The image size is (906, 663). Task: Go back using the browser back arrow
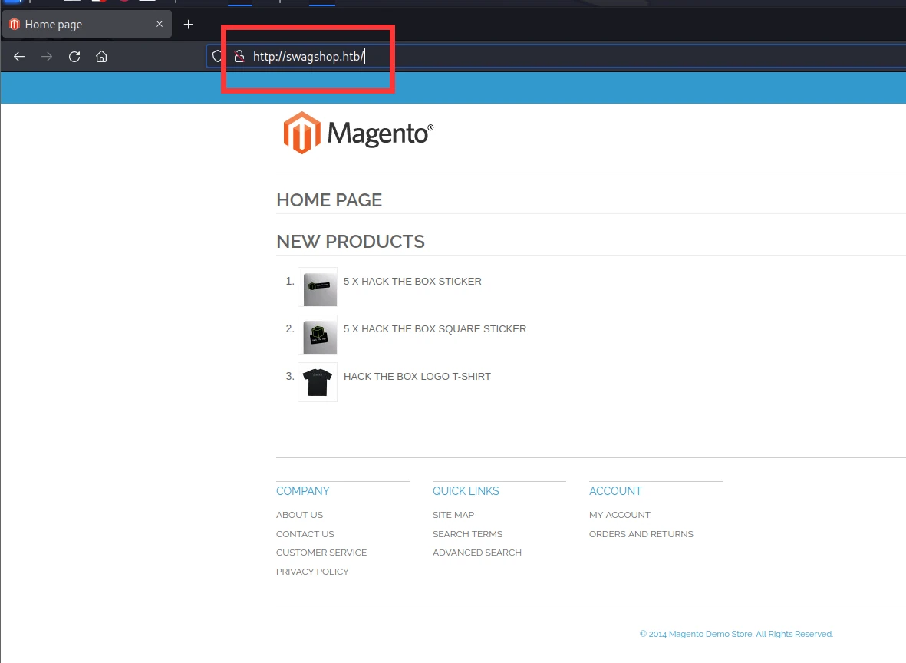pos(19,57)
